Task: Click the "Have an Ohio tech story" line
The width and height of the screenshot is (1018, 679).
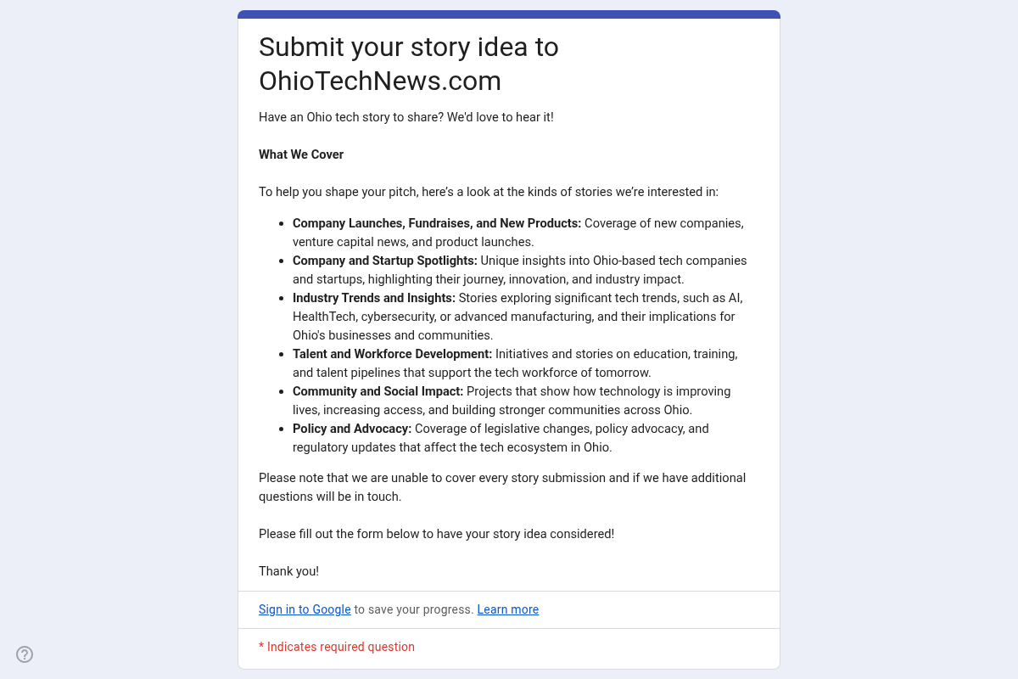Action: pyautogui.click(x=406, y=117)
